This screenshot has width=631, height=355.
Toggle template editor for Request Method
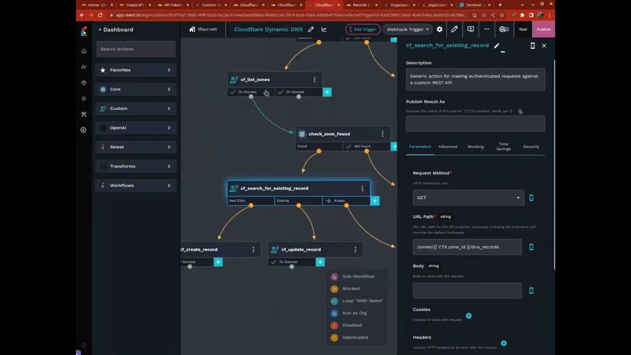click(531, 198)
